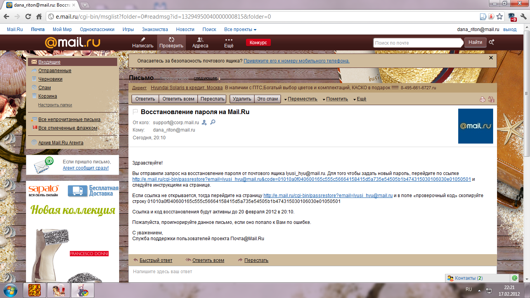Click bottom Переслать link

[x=256, y=260]
